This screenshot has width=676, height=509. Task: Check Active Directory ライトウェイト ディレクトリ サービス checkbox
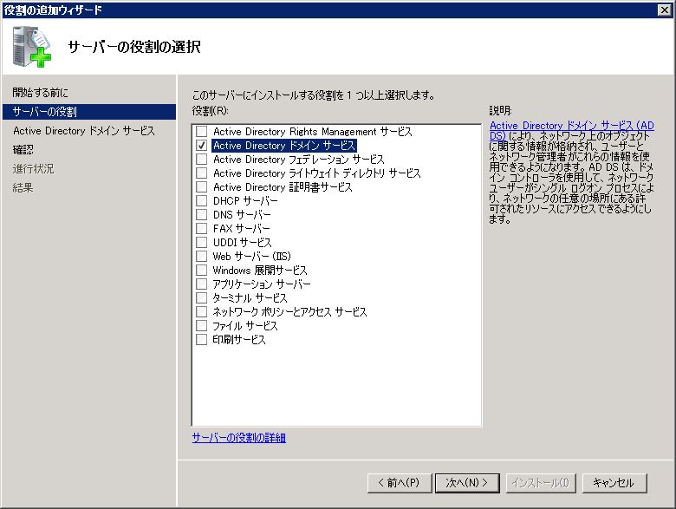[201, 173]
